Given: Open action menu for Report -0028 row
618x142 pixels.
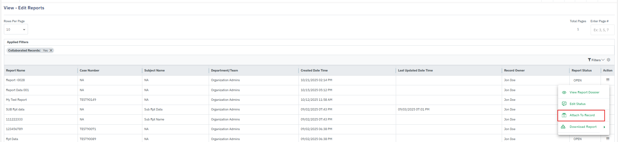Looking at the screenshot, I should (x=608, y=80).
